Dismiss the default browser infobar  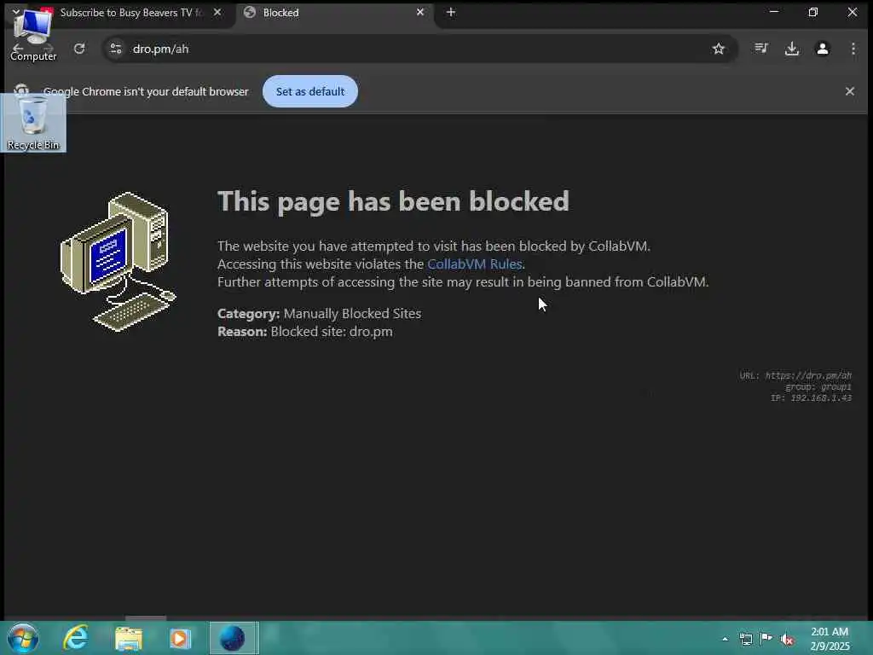(x=850, y=91)
